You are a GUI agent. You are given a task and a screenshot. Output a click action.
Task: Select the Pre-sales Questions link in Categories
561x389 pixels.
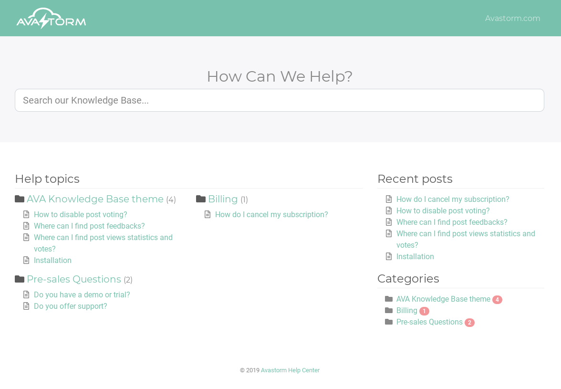tap(429, 322)
